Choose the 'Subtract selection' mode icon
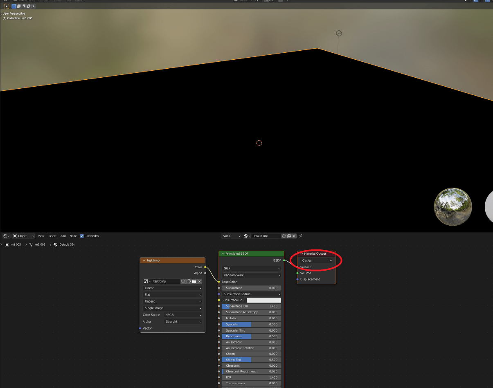 24,7
